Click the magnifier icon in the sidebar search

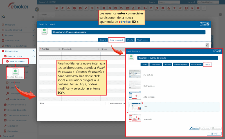(x=4, y=17)
